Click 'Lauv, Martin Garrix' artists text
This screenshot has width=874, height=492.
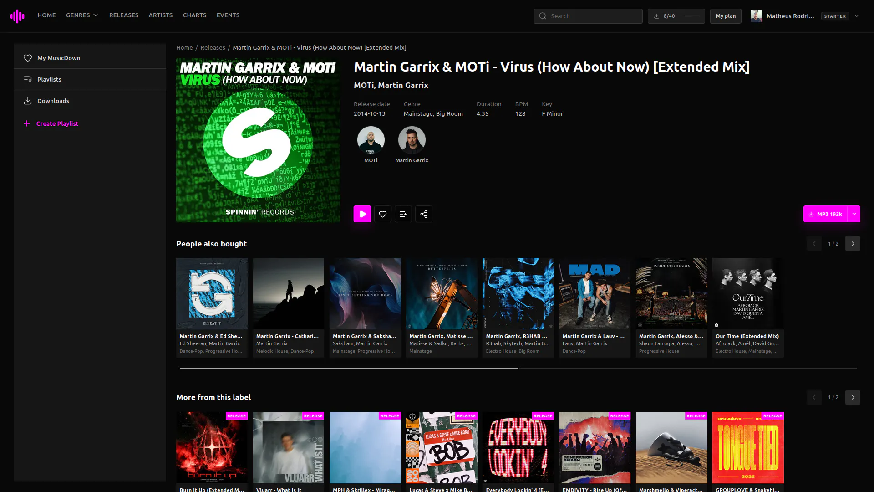point(584,343)
